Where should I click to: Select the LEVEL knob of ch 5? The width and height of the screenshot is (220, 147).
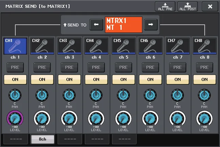coord(123,118)
